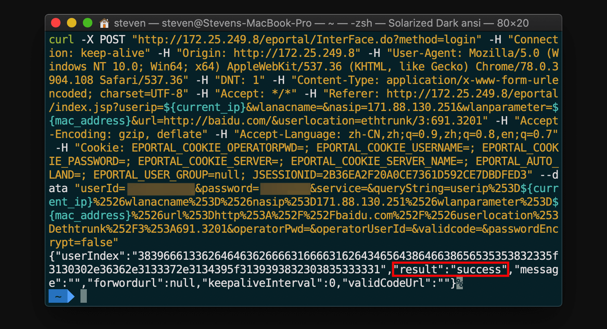Click the red close window button
The image size is (607, 329).
56,23
